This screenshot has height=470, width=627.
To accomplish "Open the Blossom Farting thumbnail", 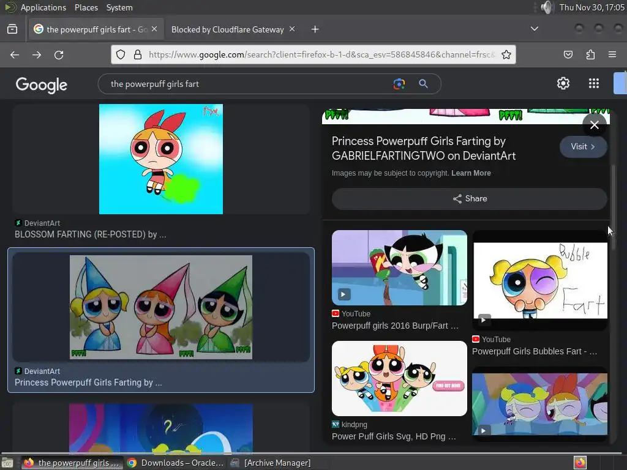I will point(161,159).
